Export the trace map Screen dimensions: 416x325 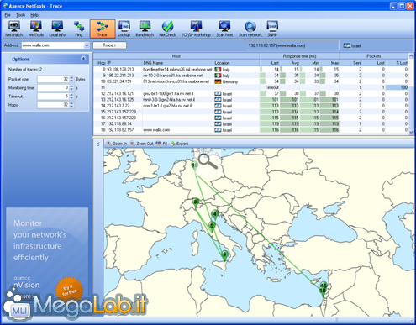[180, 144]
